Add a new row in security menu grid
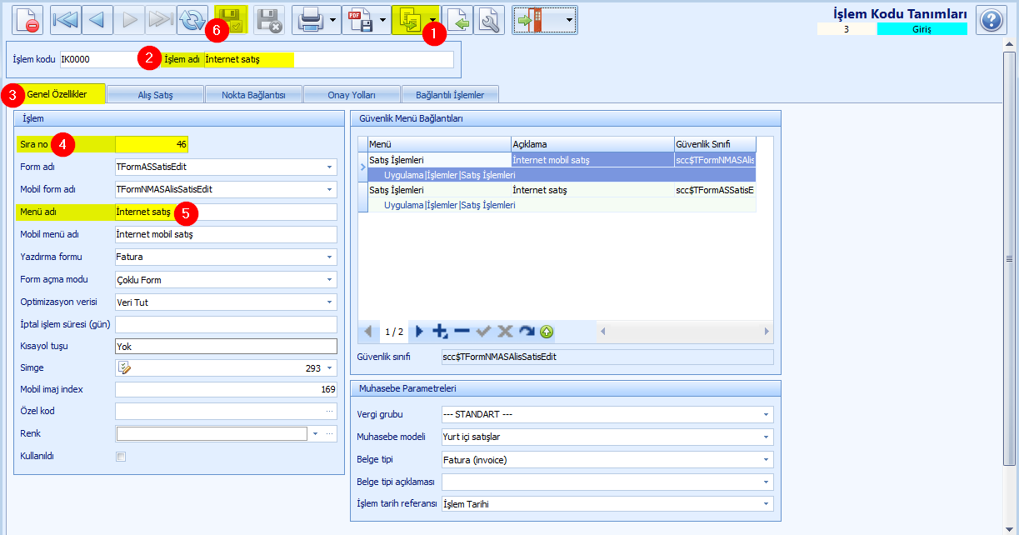 point(440,332)
